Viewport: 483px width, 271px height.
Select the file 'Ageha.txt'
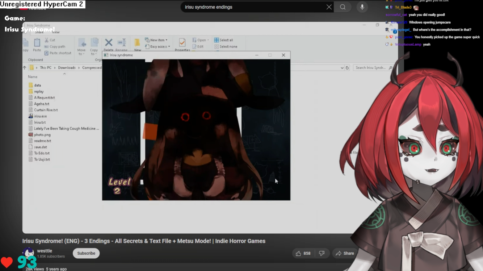click(39, 104)
